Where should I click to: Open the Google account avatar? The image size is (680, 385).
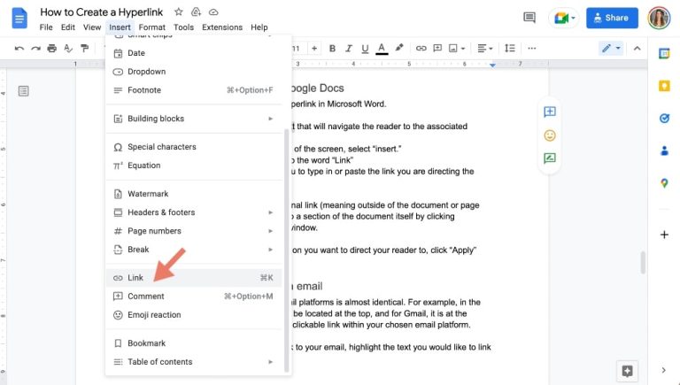coord(659,19)
